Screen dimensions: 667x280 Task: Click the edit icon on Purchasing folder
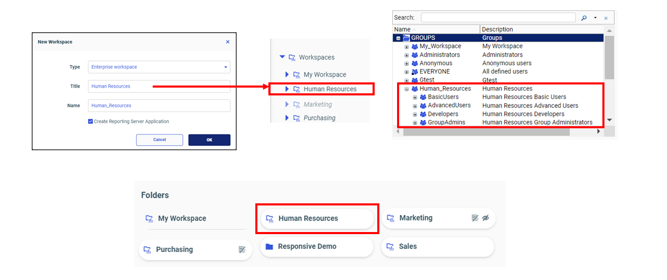[242, 250]
